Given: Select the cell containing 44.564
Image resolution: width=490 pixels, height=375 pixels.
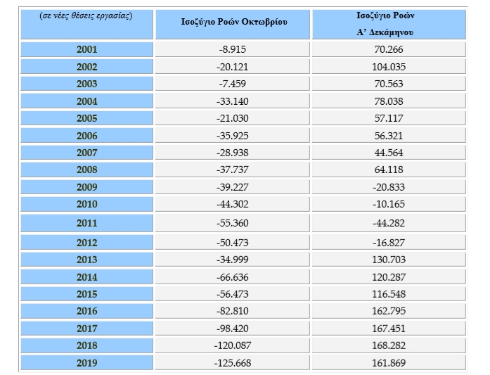Looking at the screenshot, I should 388,153.
